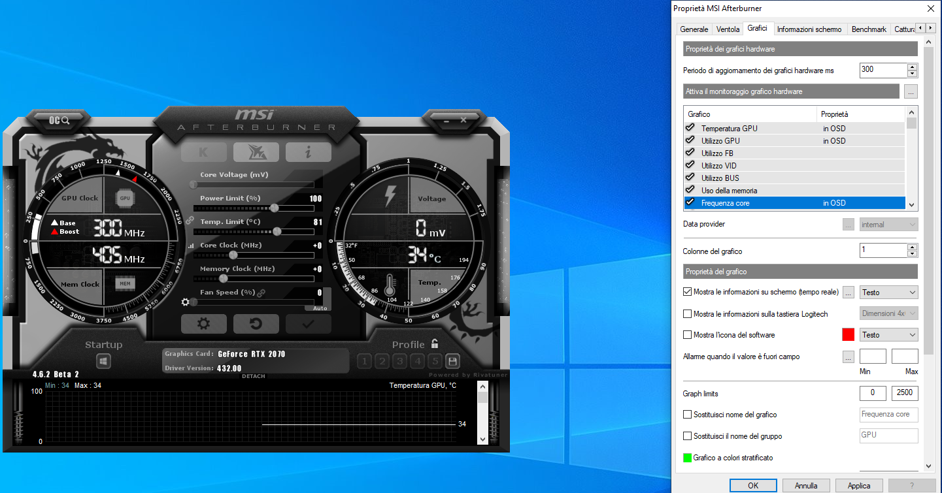Confirm with the OK button
This screenshot has height=493, width=942.
tap(753, 485)
